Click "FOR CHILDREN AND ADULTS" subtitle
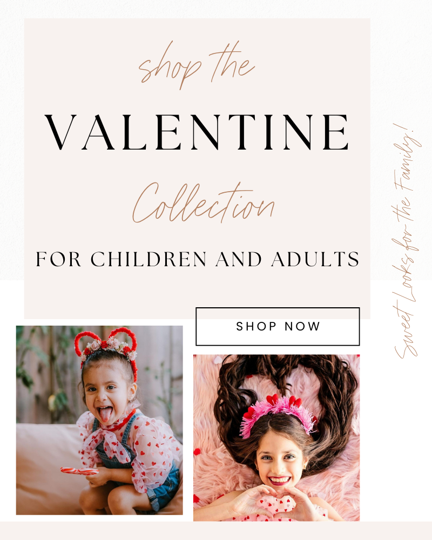 198,259
